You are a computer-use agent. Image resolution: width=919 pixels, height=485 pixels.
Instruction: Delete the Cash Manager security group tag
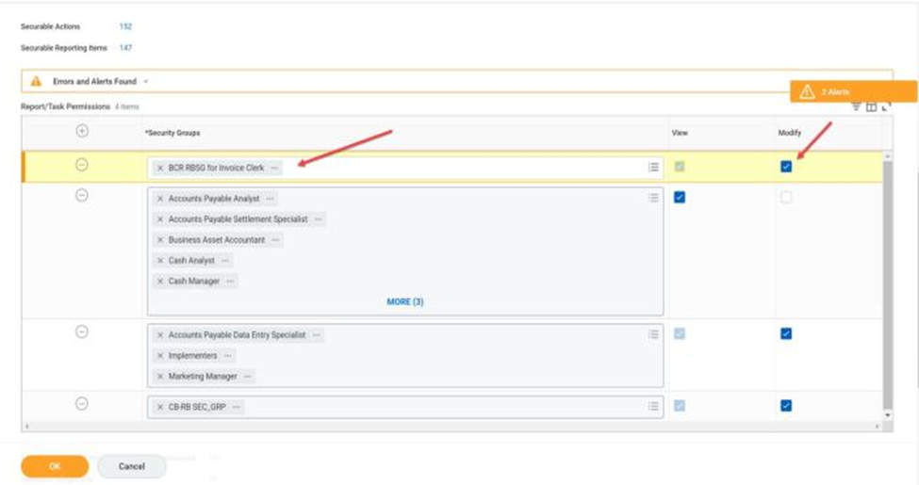(x=160, y=281)
